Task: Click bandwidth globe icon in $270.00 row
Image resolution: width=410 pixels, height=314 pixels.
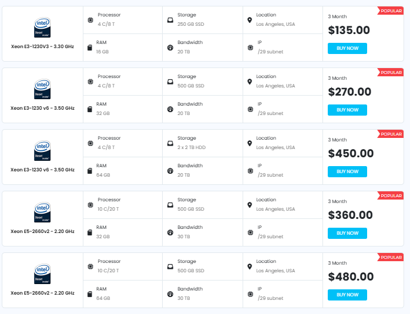Action: pyautogui.click(x=170, y=109)
